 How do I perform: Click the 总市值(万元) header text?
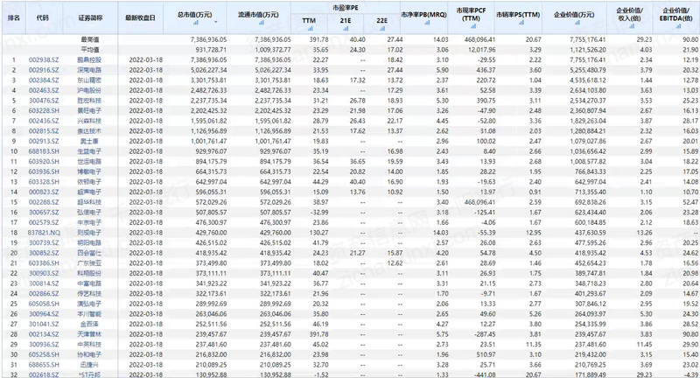click(194, 15)
